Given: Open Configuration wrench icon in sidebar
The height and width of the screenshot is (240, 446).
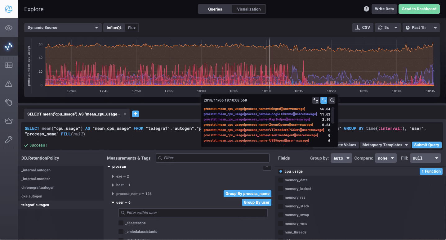Looking at the screenshot, I should pos(9,140).
